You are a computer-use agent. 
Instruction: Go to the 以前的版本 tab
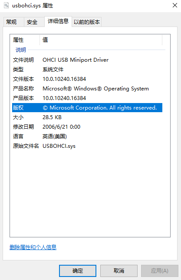click(x=87, y=22)
